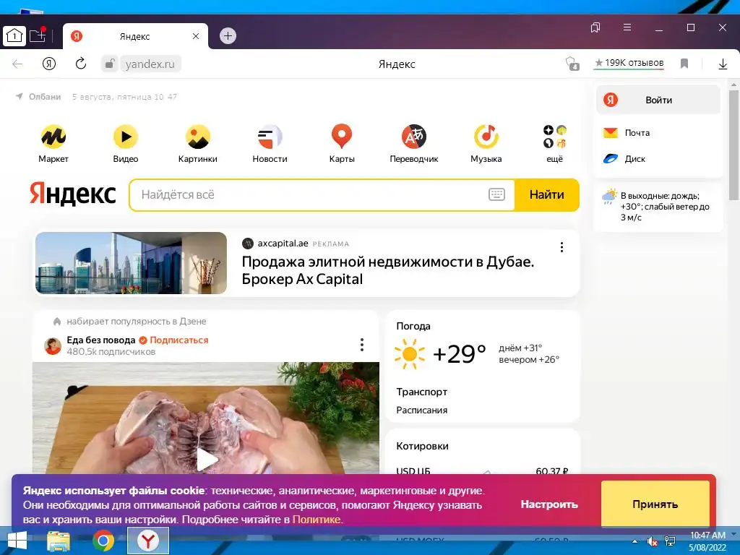Open the Музыка music service icon
The height and width of the screenshot is (555, 740).
point(486,137)
